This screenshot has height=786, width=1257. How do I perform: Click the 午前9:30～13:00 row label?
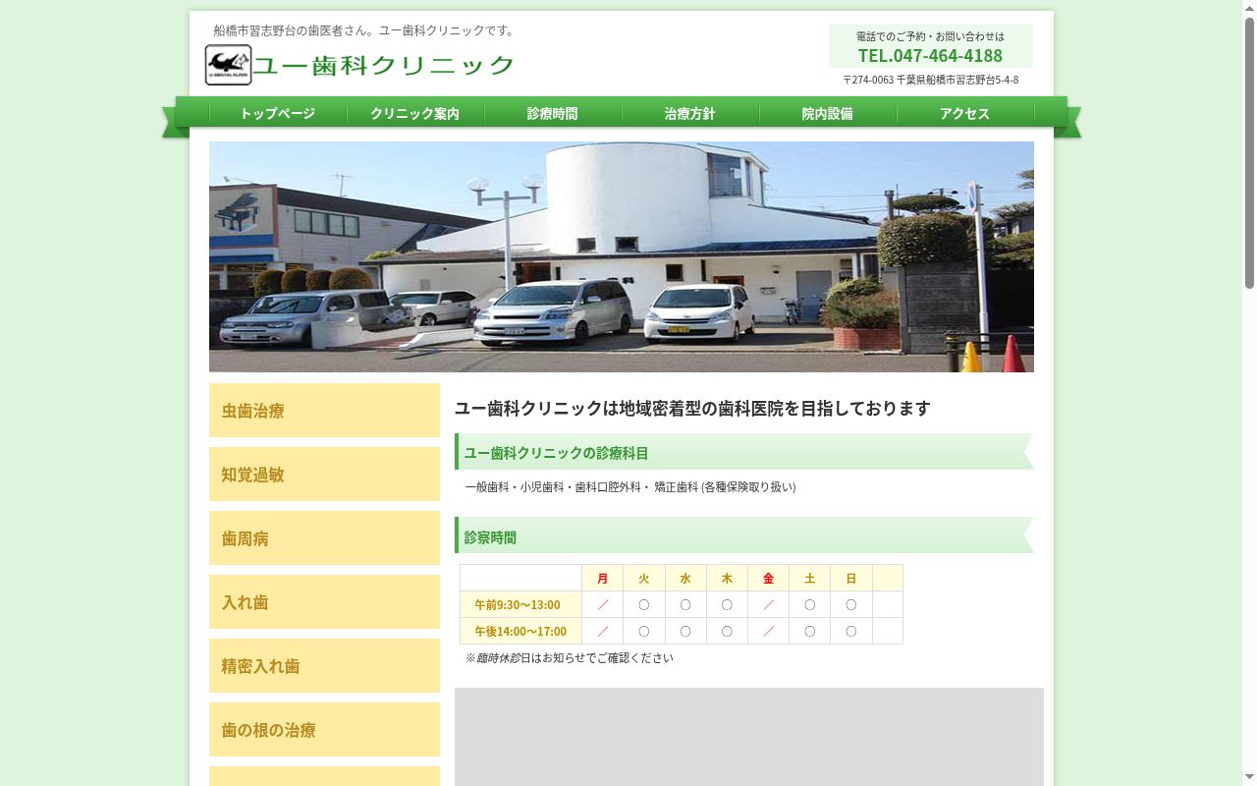point(520,604)
